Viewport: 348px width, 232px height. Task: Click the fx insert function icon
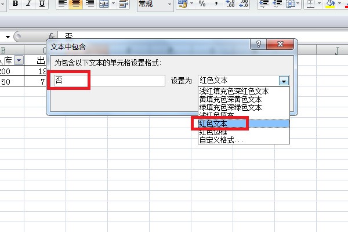pos(51,36)
